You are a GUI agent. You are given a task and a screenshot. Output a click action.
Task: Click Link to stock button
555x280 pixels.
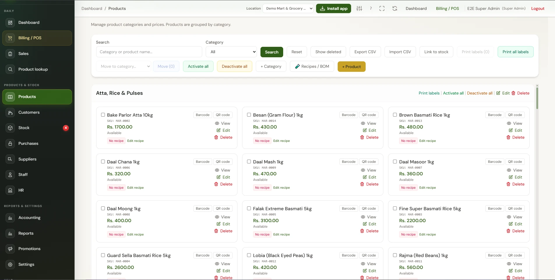point(436,52)
